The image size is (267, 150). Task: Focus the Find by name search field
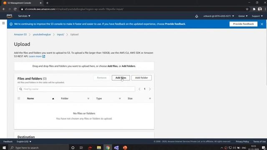pos(76,89)
